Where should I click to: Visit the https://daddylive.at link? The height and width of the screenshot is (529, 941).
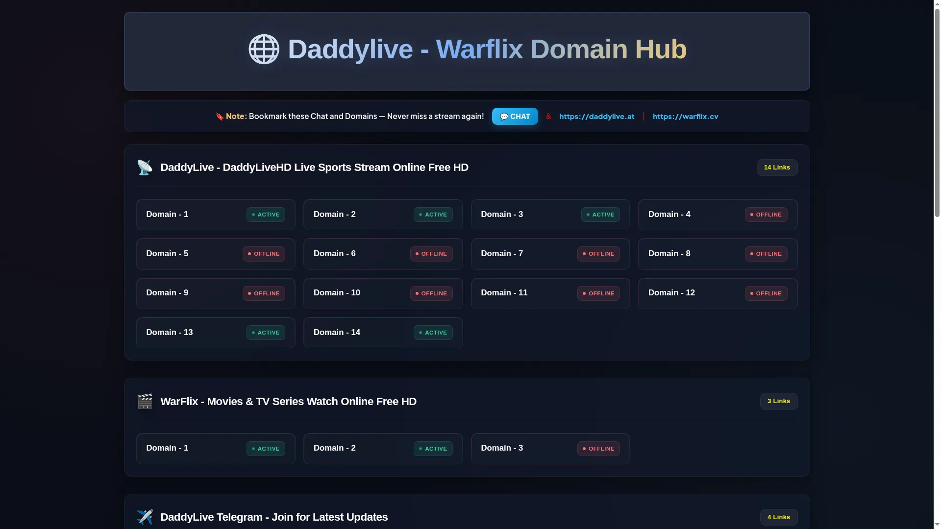(x=596, y=117)
